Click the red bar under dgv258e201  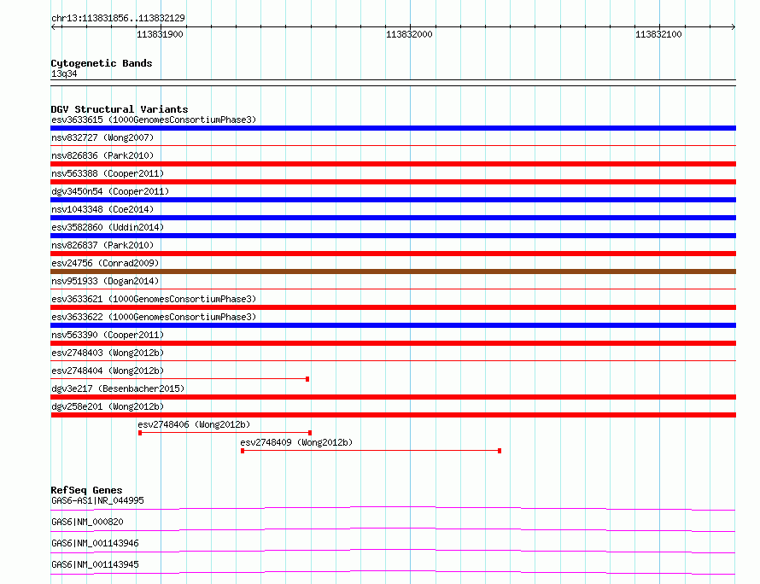point(393,415)
